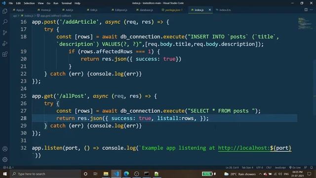The height and width of the screenshot is (178, 316).
Task: Click the Windows taskbar search box
Action: 46,174
